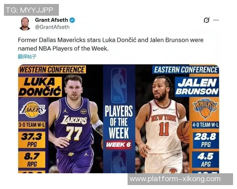Click the Luka Dončić yellow name plate
Screen dimensions: 237x189
[40, 87]
